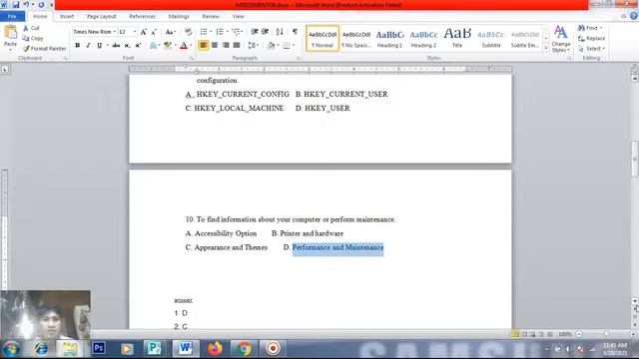Open borders dropdown

click(294, 45)
